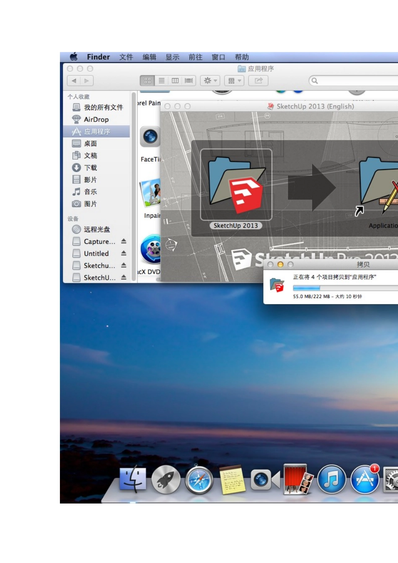Select the FaceTime app icon
398x563 pixels.
click(150, 137)
